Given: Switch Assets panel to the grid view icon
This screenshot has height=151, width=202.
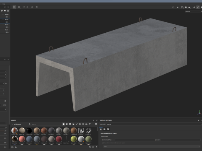Looking at the screenshot, I should coord(96,124).
